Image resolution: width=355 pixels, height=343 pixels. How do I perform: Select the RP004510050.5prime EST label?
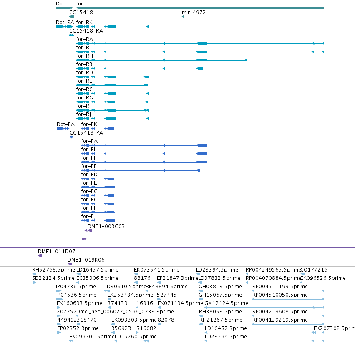point(280,295)
